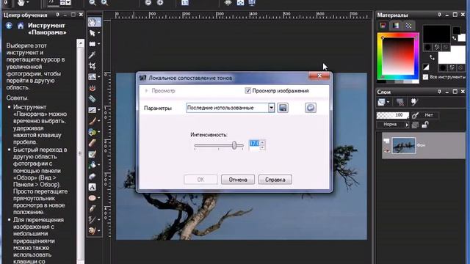The width and height of the screenshot is (470, 264).
Task: Open the Норма blend mode dropdown
Action: click(407, 125)
